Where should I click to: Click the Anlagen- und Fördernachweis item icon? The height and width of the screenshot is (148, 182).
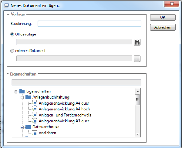[x=34, y=115]
